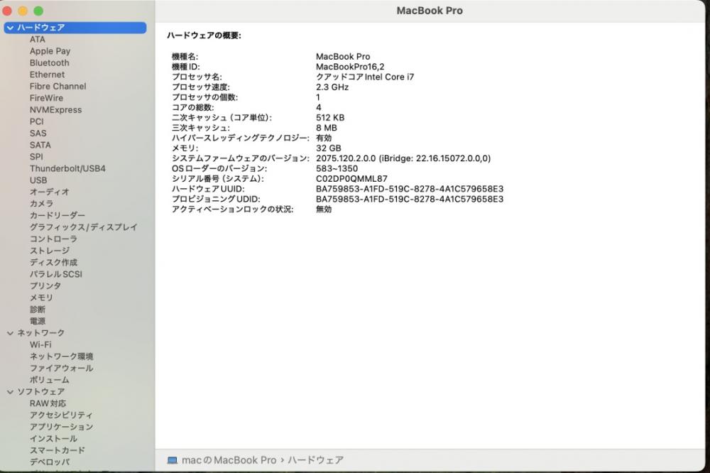Viewport: 710px width, 473px height.
Task: Click the ハードウェアの概要 heading
Action: pyautogui.click(x=204, y=36)
